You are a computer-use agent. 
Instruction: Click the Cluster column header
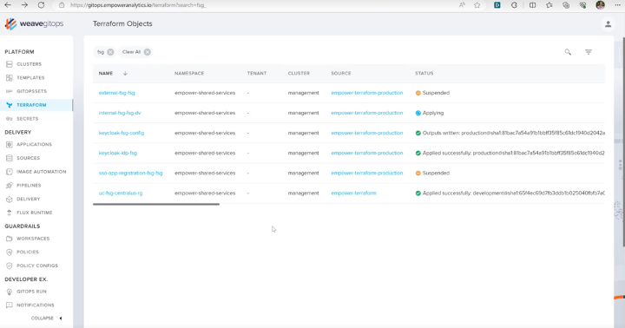299,74
